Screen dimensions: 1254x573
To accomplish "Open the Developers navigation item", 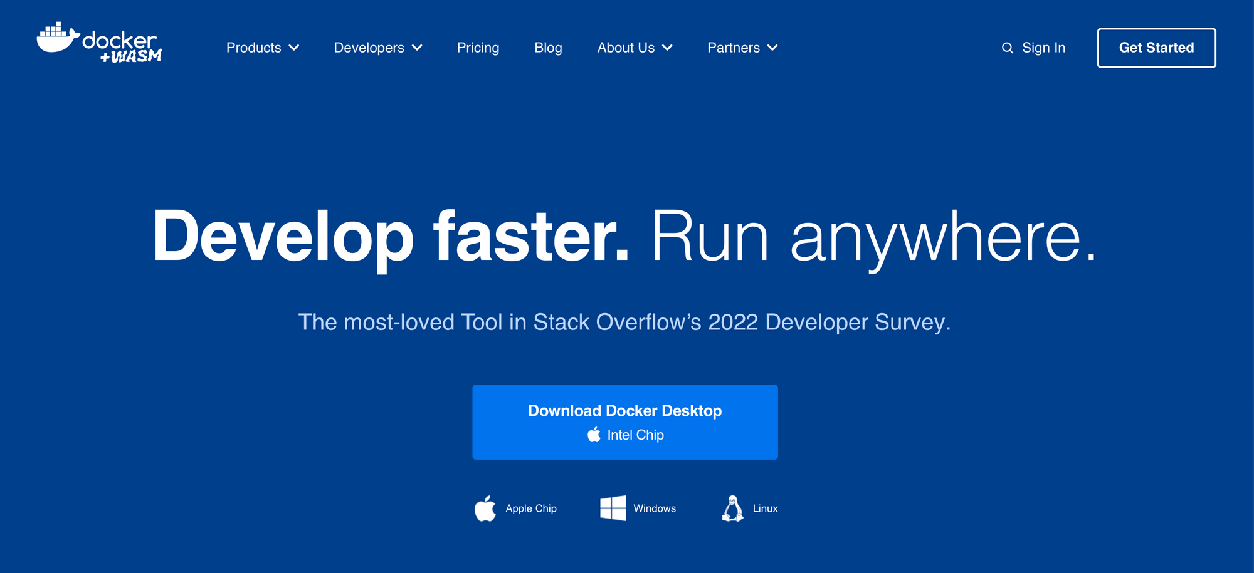I will 369,48.
